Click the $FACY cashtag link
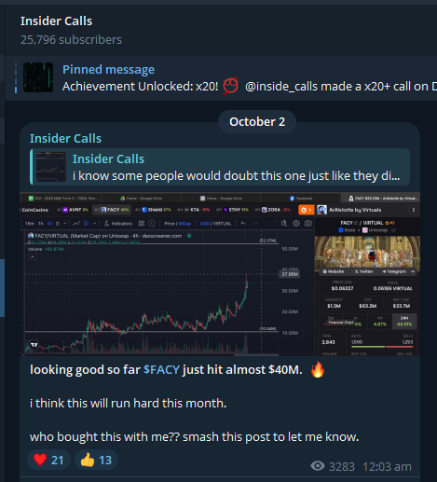This screenshot has width=437, height=482. 161,370
